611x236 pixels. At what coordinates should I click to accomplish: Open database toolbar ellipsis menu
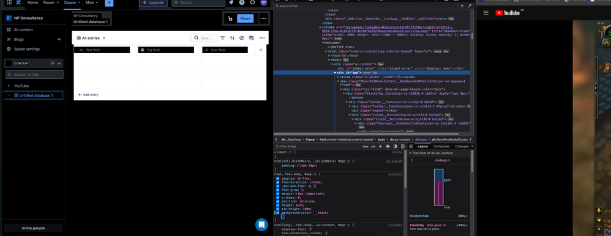(x=262, y=38)
